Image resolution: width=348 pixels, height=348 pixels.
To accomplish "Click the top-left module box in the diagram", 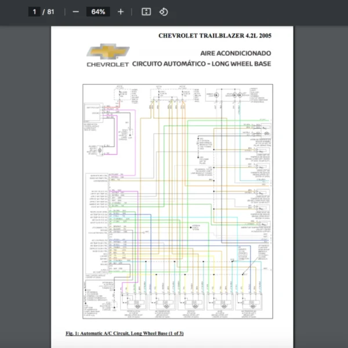I will point(93,109).
